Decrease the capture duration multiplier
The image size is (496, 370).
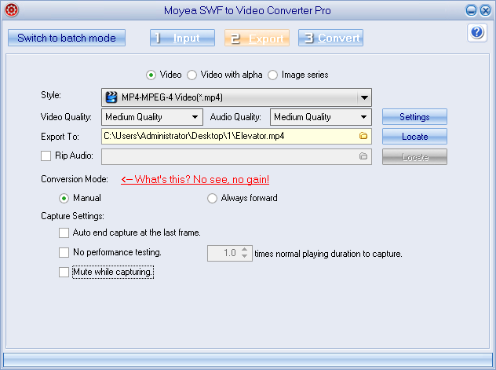pos(245,256)
